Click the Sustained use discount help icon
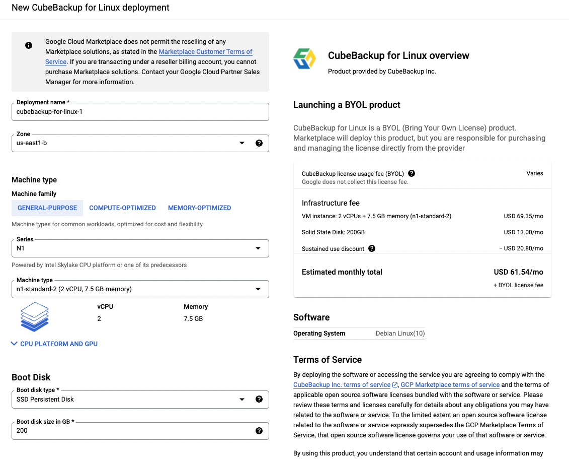569x459 pixels. pos(372,248)
